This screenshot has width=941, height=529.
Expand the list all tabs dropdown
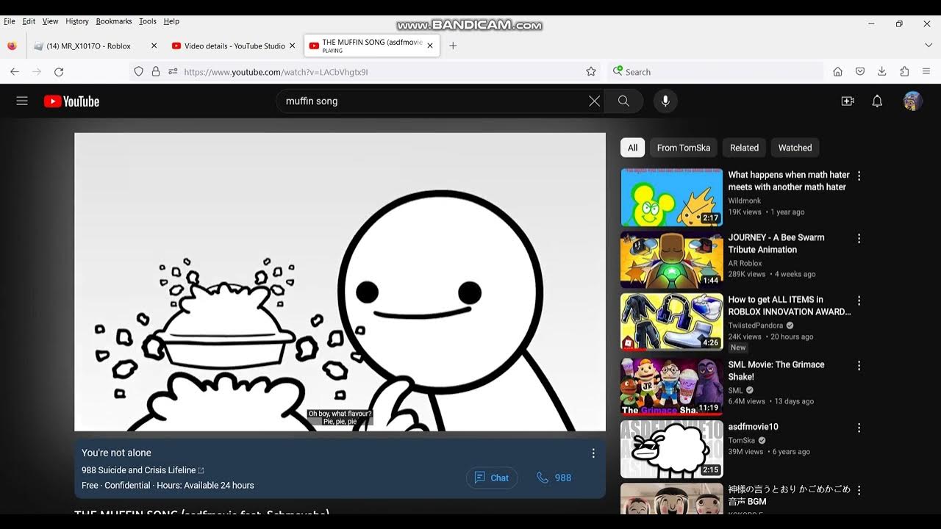coord(928,46)
